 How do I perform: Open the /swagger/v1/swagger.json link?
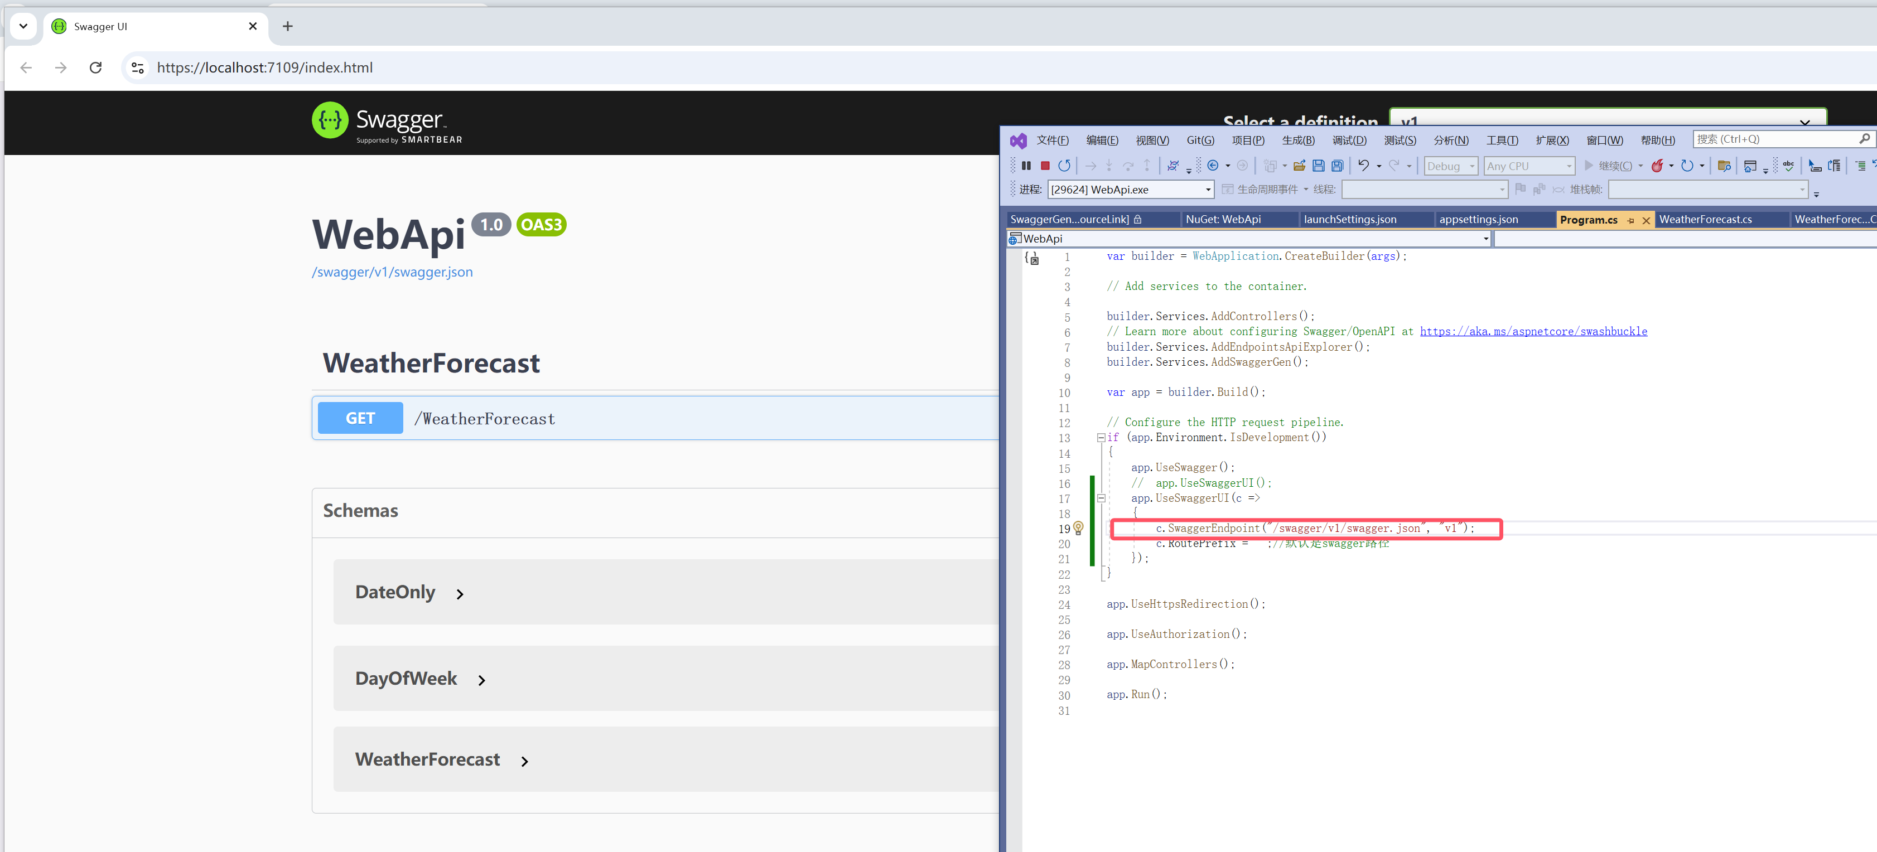pyautogui.click(x=392, y=272)
